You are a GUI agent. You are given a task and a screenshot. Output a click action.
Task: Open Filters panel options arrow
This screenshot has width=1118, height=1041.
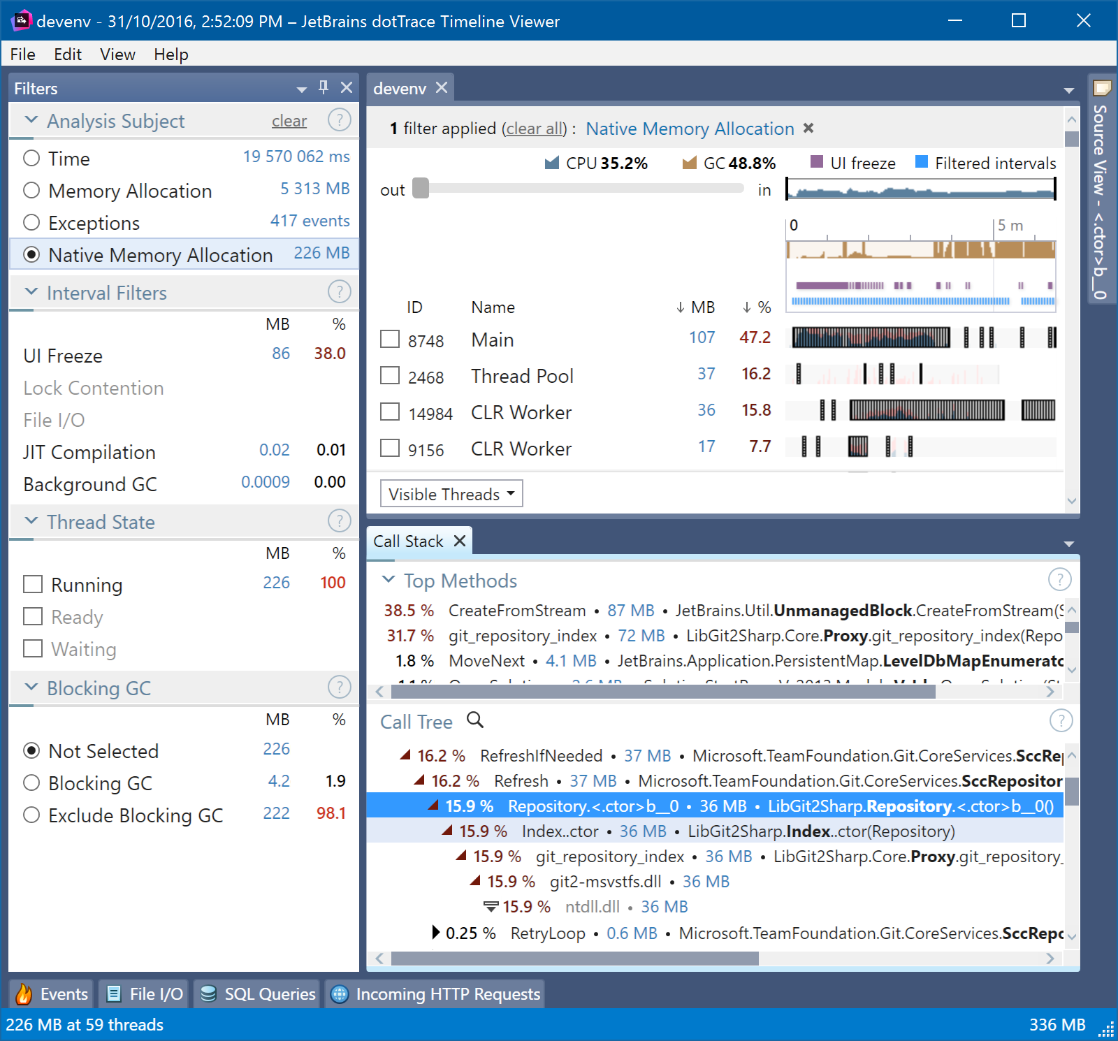coord(302,89)
